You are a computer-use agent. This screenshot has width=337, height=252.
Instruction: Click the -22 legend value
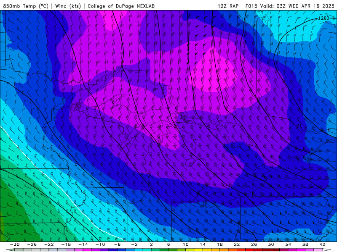(x=49, y=244)
